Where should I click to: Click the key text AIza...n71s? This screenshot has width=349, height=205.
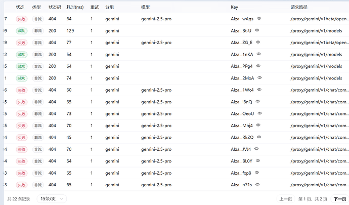(241, 185)
